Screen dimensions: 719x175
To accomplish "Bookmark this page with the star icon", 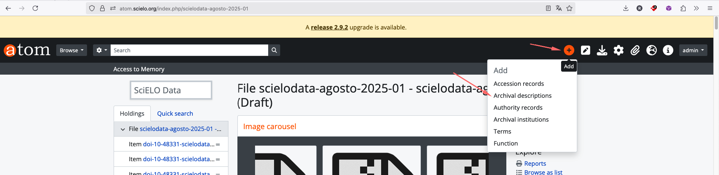I will (569, 8).
